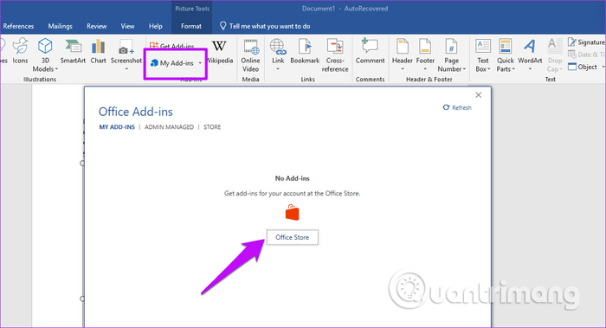Click the Tell me what you want to do box
This screenshot has width=606, height=328.
tap(265, 26)
